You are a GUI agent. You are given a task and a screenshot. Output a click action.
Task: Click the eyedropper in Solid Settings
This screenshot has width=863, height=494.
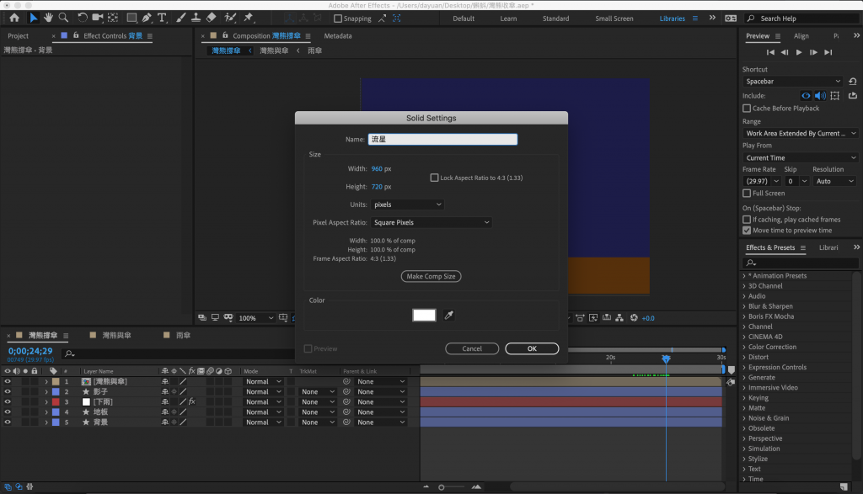(449, 315)
